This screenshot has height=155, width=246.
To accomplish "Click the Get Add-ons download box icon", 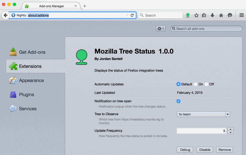I will (13, 52).
